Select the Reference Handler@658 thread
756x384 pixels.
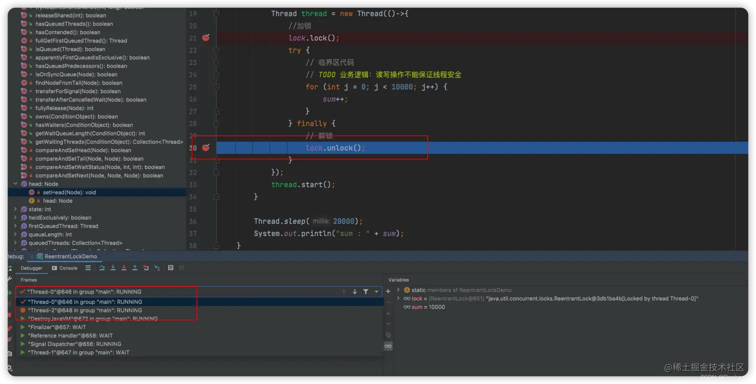coord(199,335)
